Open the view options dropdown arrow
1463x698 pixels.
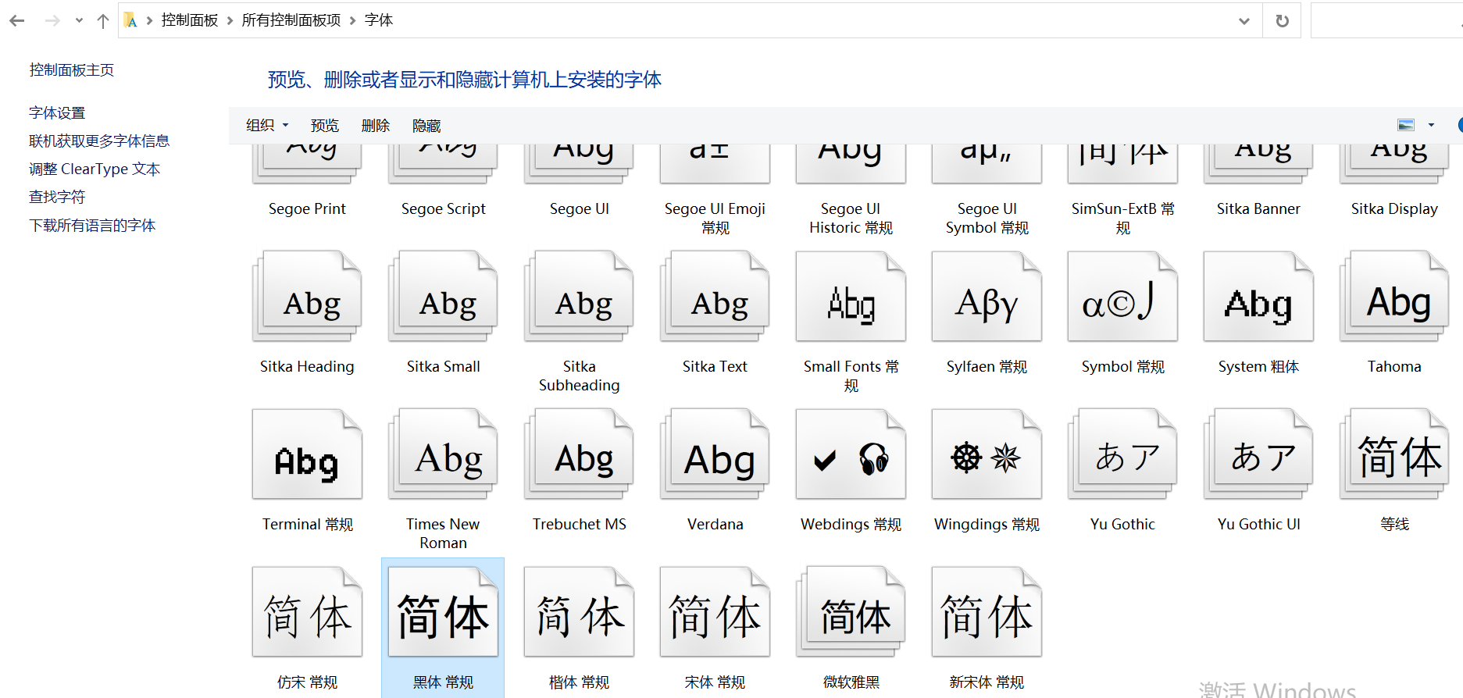[1431, 125]
